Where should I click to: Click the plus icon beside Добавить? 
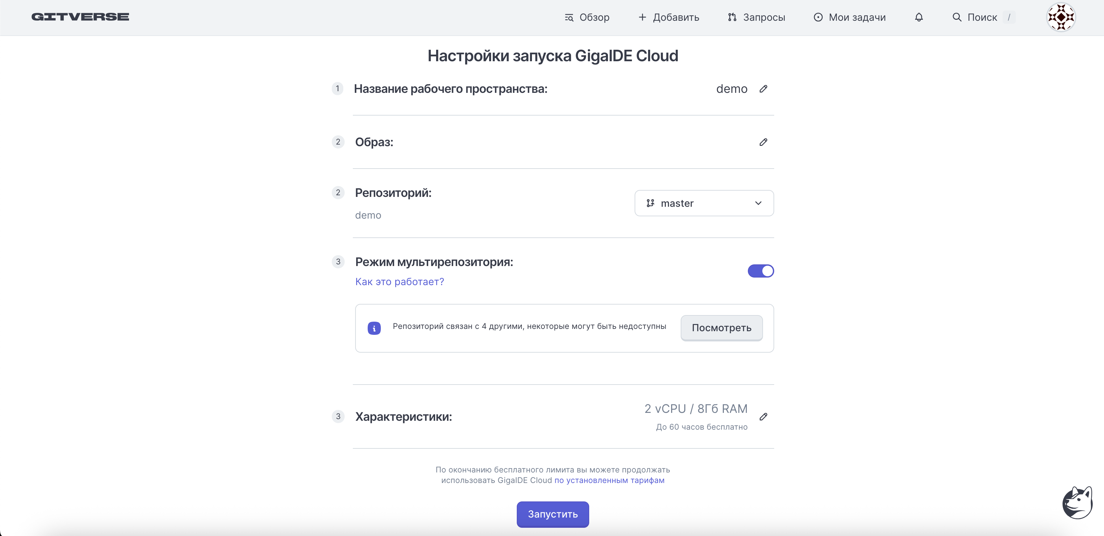643,17
